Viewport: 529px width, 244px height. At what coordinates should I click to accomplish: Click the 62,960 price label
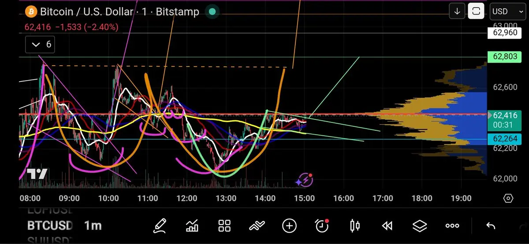(505, 32)
